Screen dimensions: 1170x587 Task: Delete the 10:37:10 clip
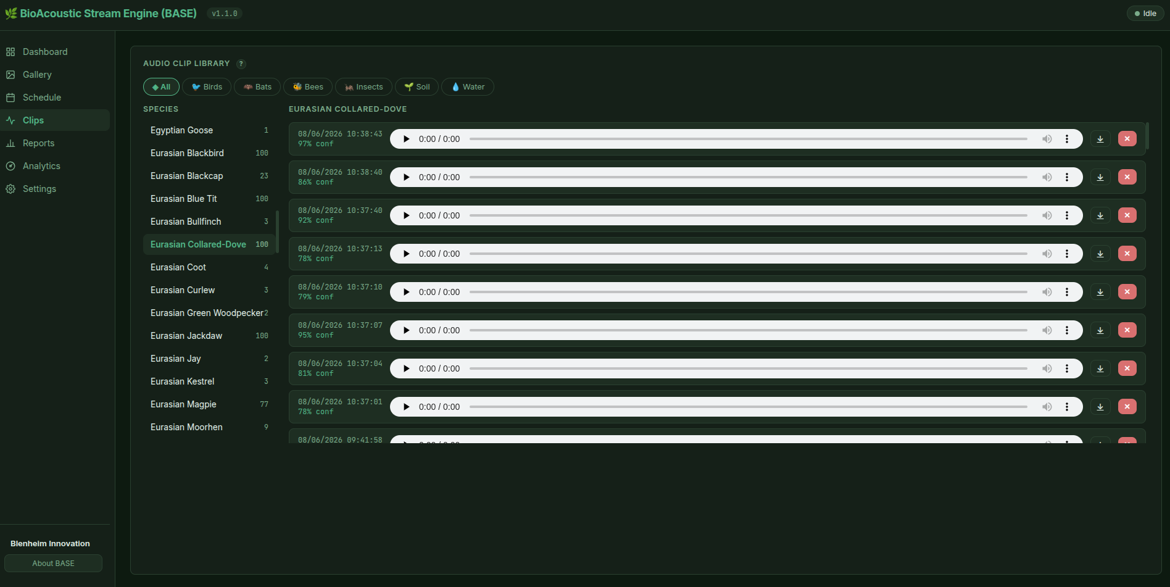[x=1127, y=292]
